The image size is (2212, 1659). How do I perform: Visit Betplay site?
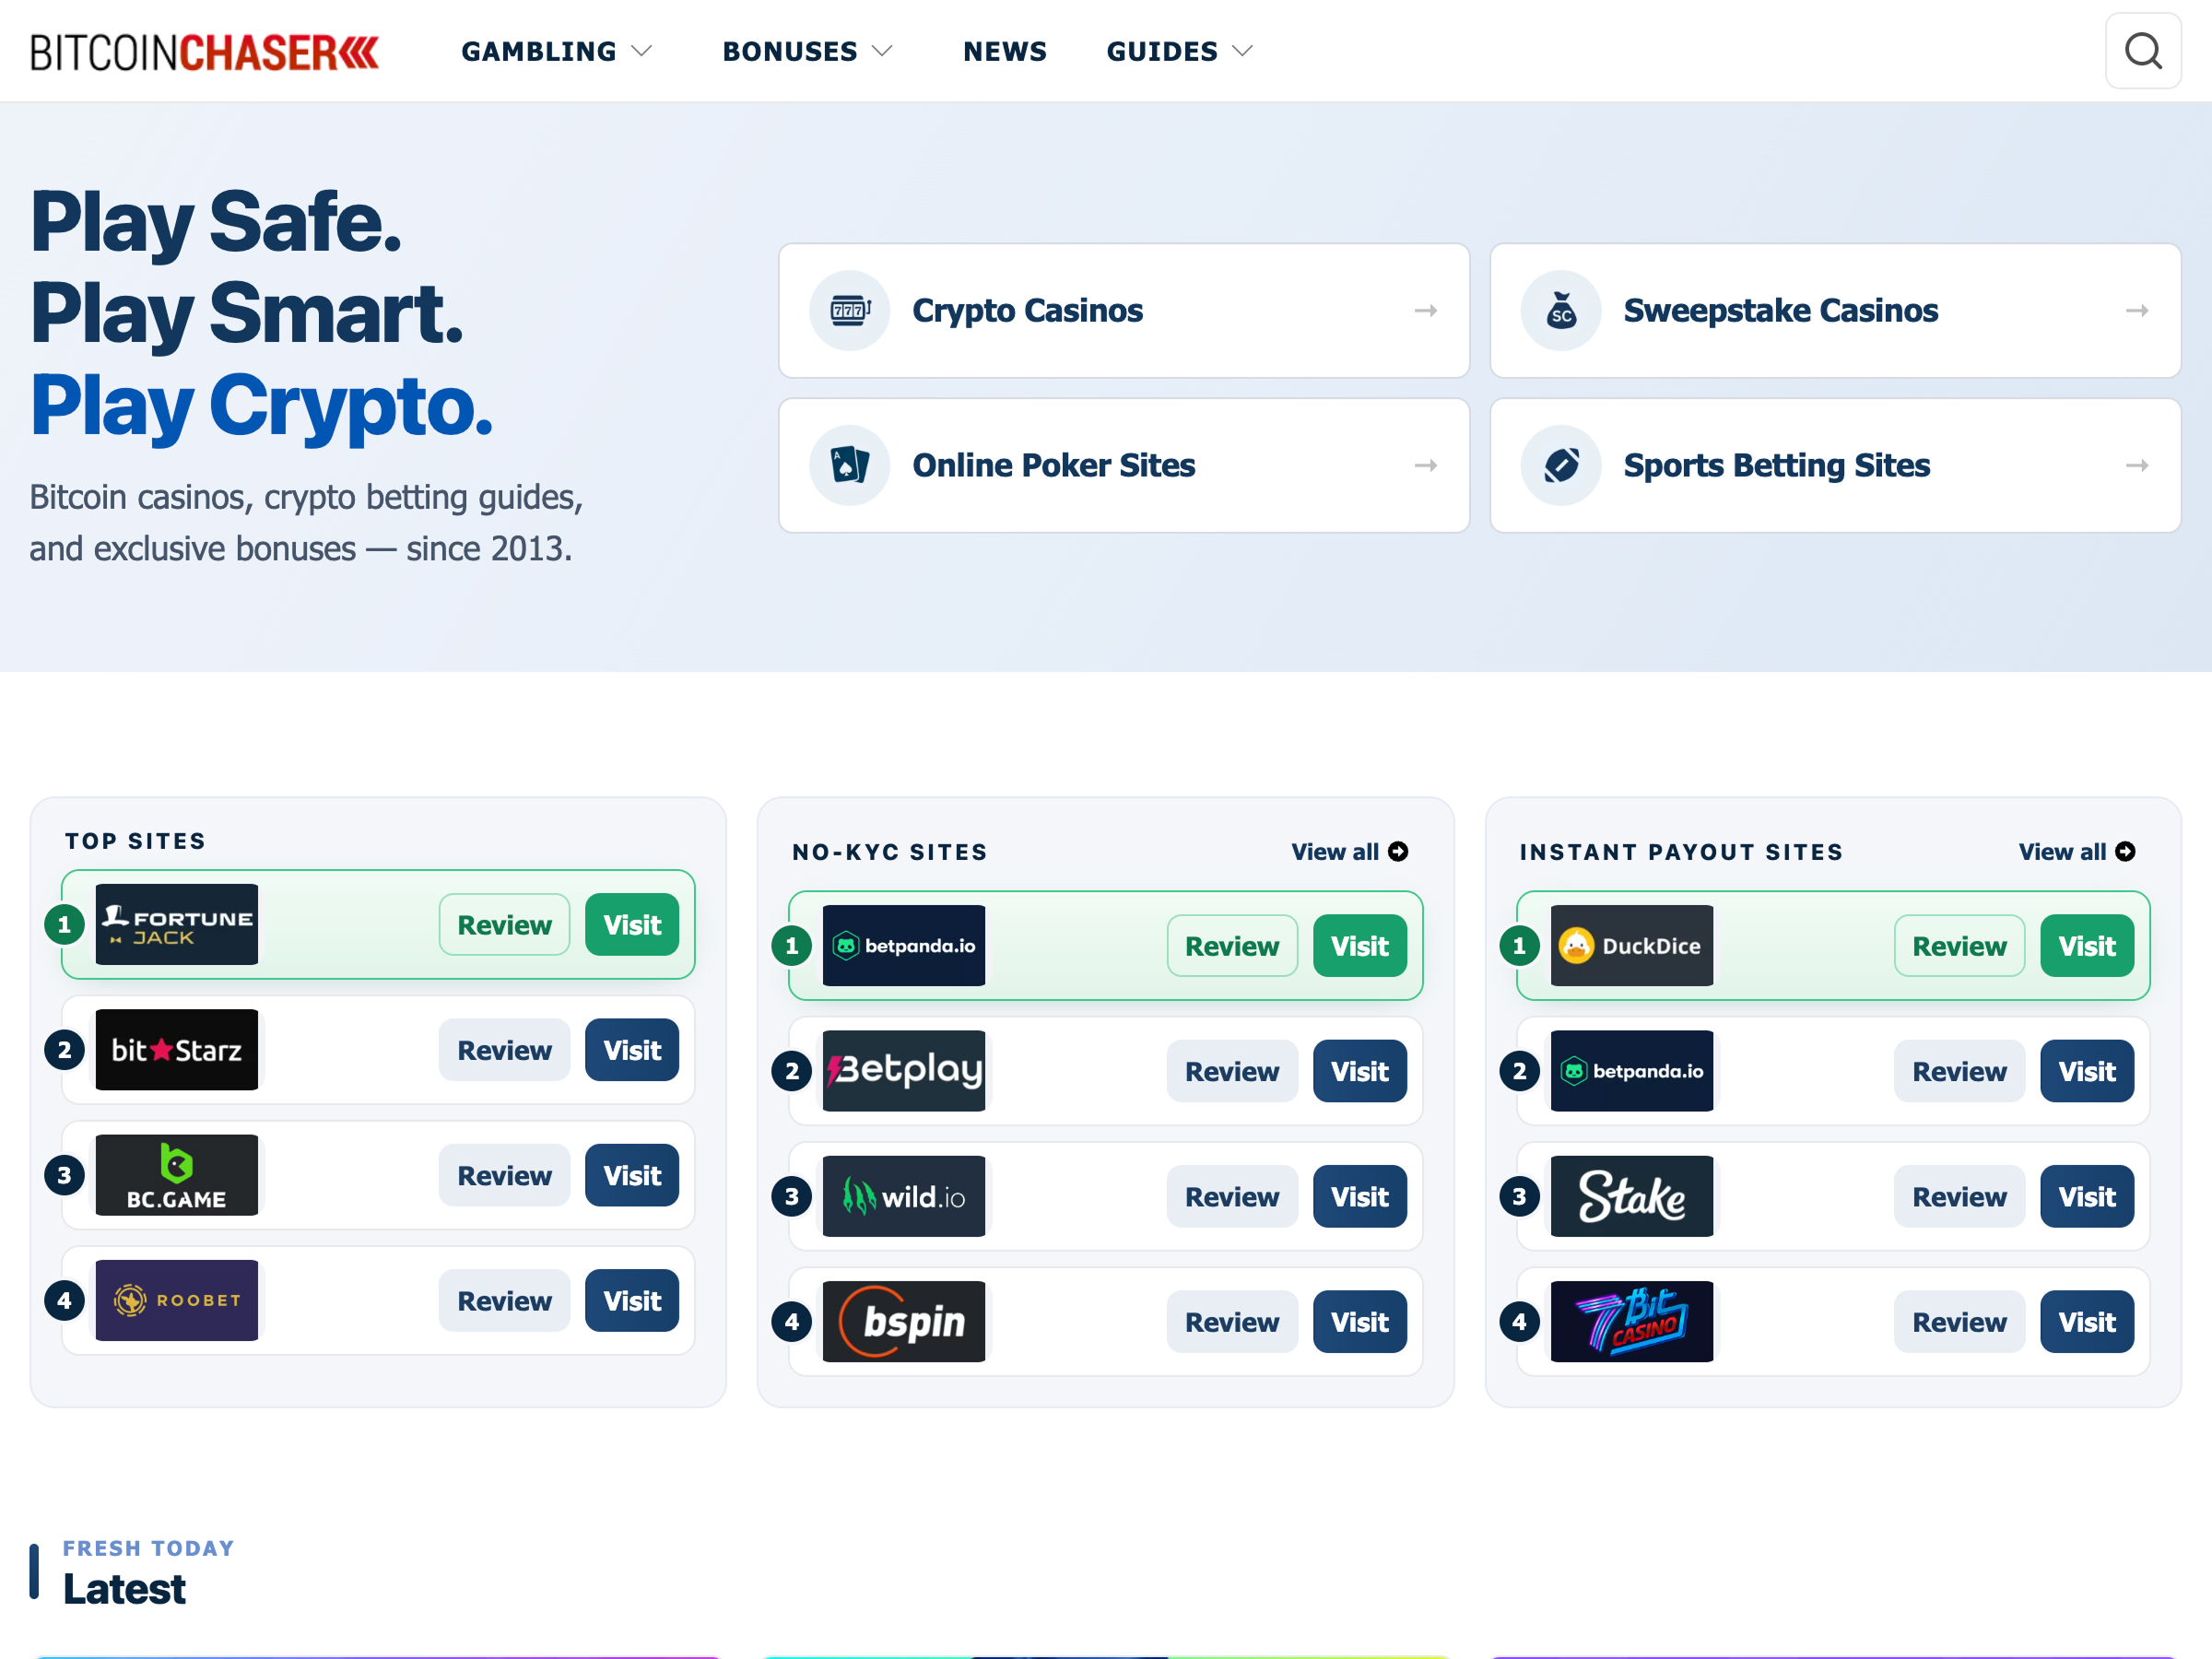coord(1360,1071)
